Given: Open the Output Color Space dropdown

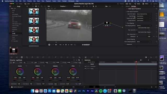Looking at the screenshot, I should pos(144,18).
